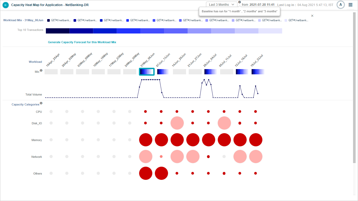This screenshot has height=201, width=358.
Task: Click the Memory bubble for 31May_06Jun
Action: [x=146, y=140]
